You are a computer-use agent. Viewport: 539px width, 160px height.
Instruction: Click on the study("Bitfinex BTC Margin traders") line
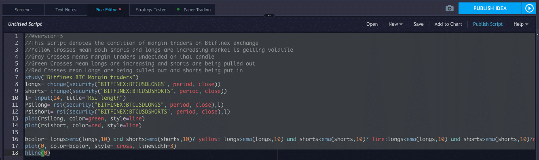(82, 78)
